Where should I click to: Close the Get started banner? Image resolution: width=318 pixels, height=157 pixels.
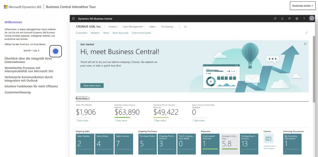click(305, 44)
